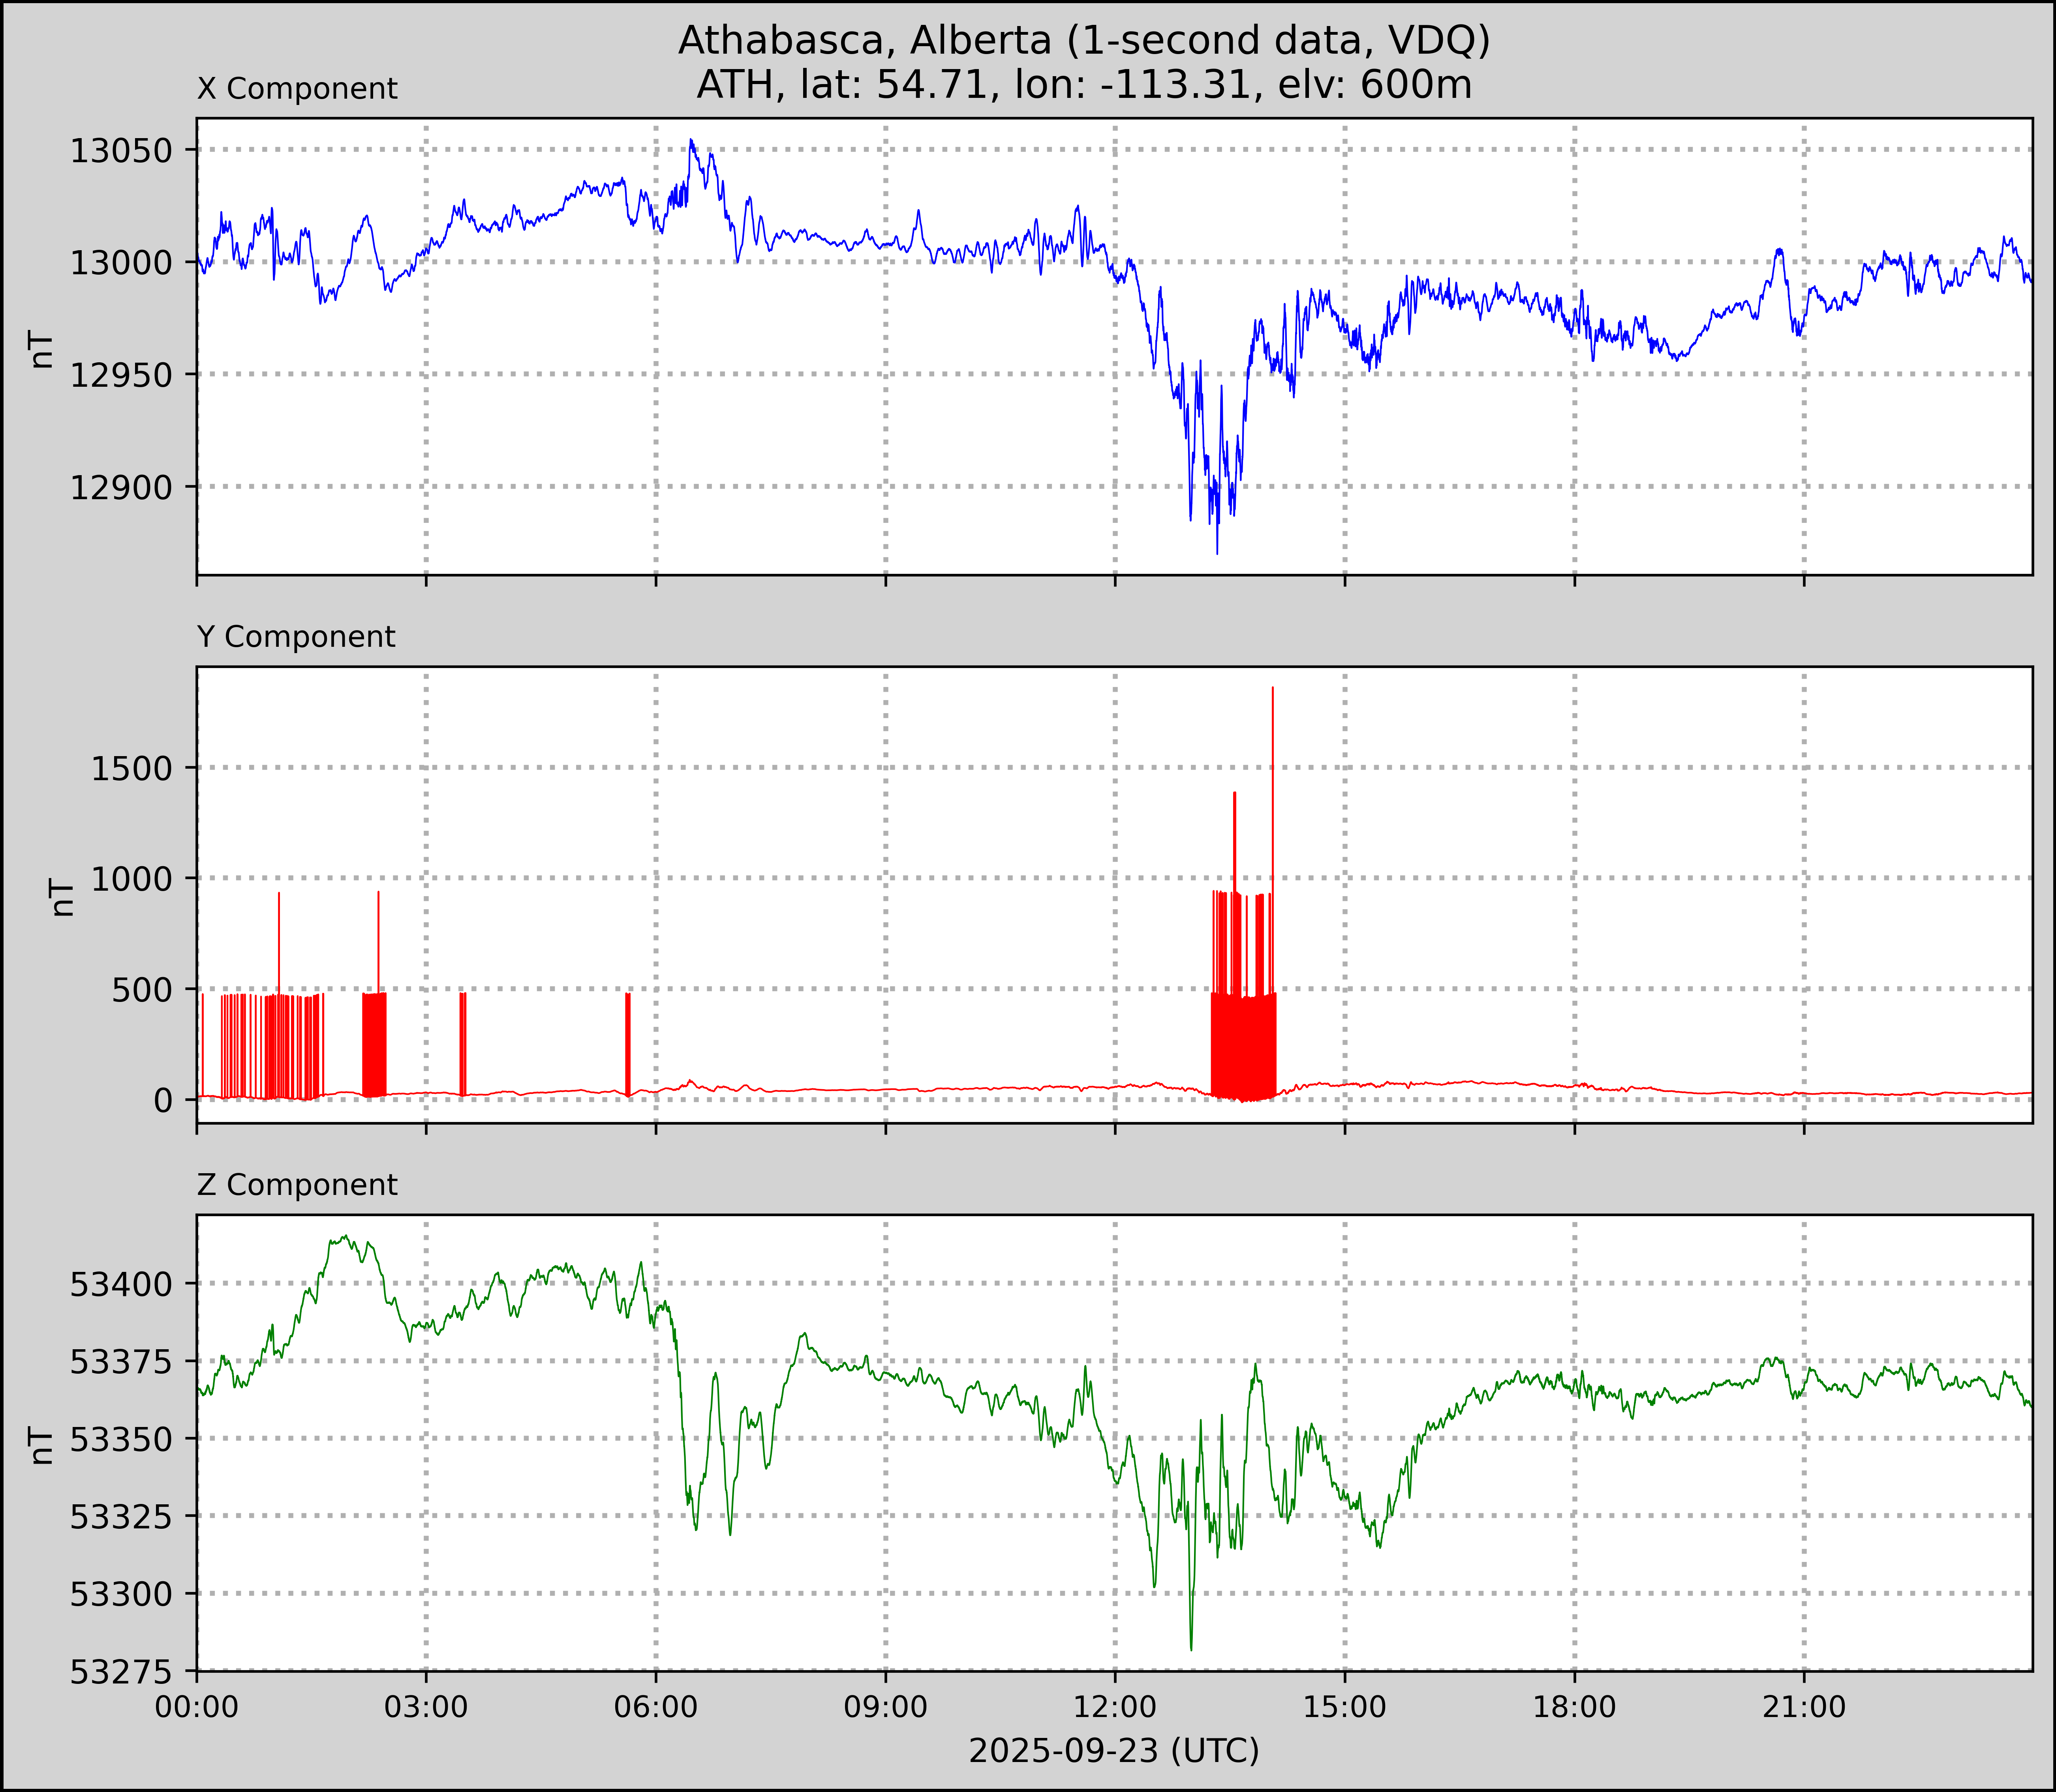Screen dimensions: 2056x1792
Task: Click the 2025-09-23 (UTC) axis label
Action: point(1113,1751)
